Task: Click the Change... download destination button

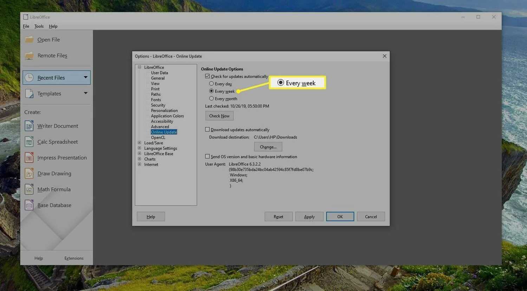Action: click(268, 147)
